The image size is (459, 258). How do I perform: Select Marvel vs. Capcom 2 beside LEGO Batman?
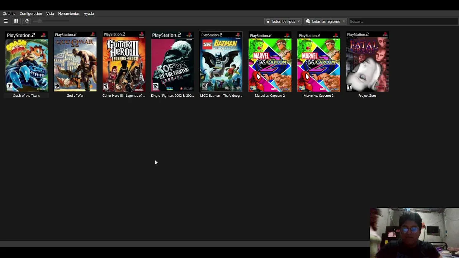pos(270,62)
